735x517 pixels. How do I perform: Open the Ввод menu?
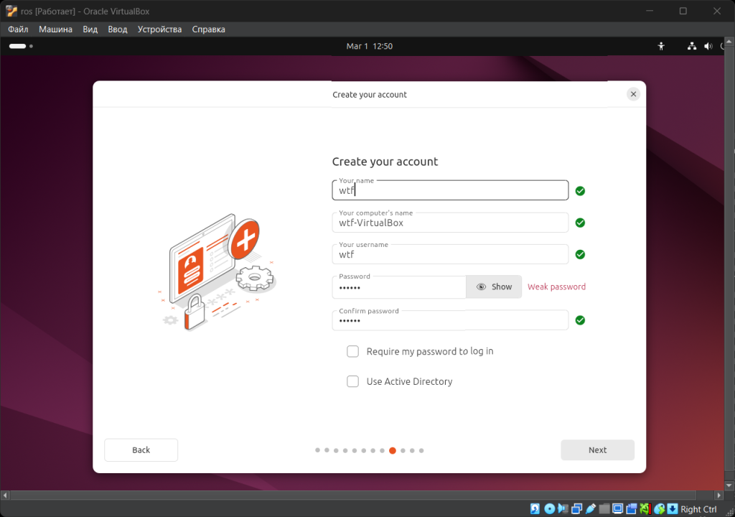pos(117,29)
